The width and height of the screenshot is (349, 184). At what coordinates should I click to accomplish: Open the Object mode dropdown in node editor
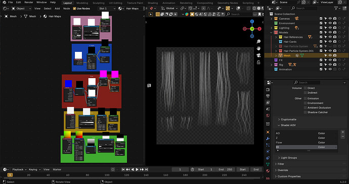point(21,9)
